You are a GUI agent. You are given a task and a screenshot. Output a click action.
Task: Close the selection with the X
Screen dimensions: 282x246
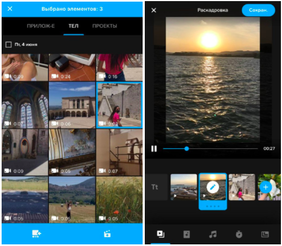(x=10, y=9)
